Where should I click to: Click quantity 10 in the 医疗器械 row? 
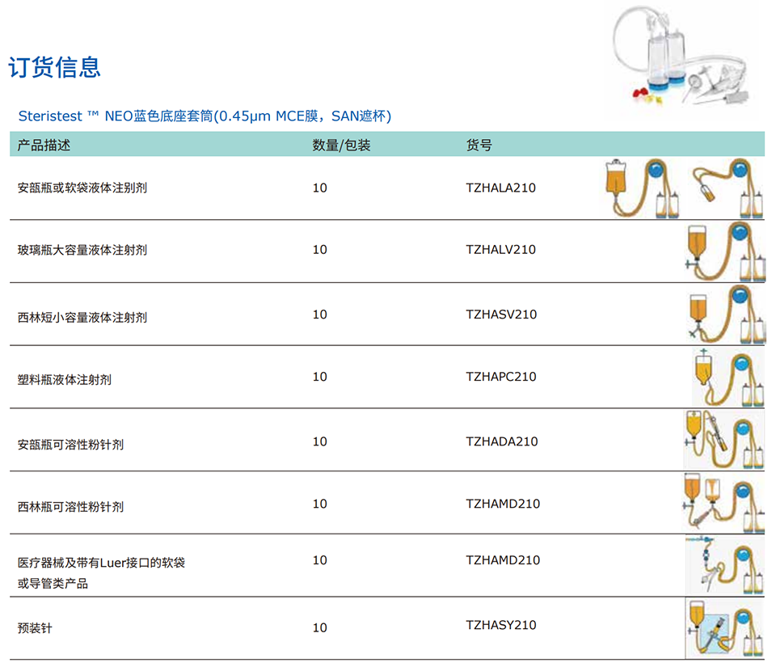pos(320,560)
